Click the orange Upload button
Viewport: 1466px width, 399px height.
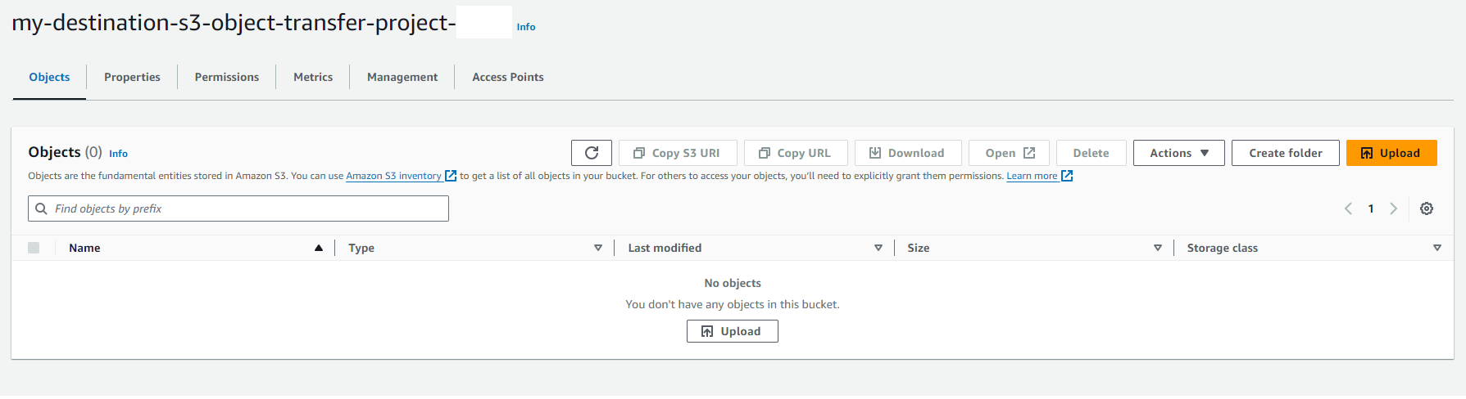coord(1391,153)
